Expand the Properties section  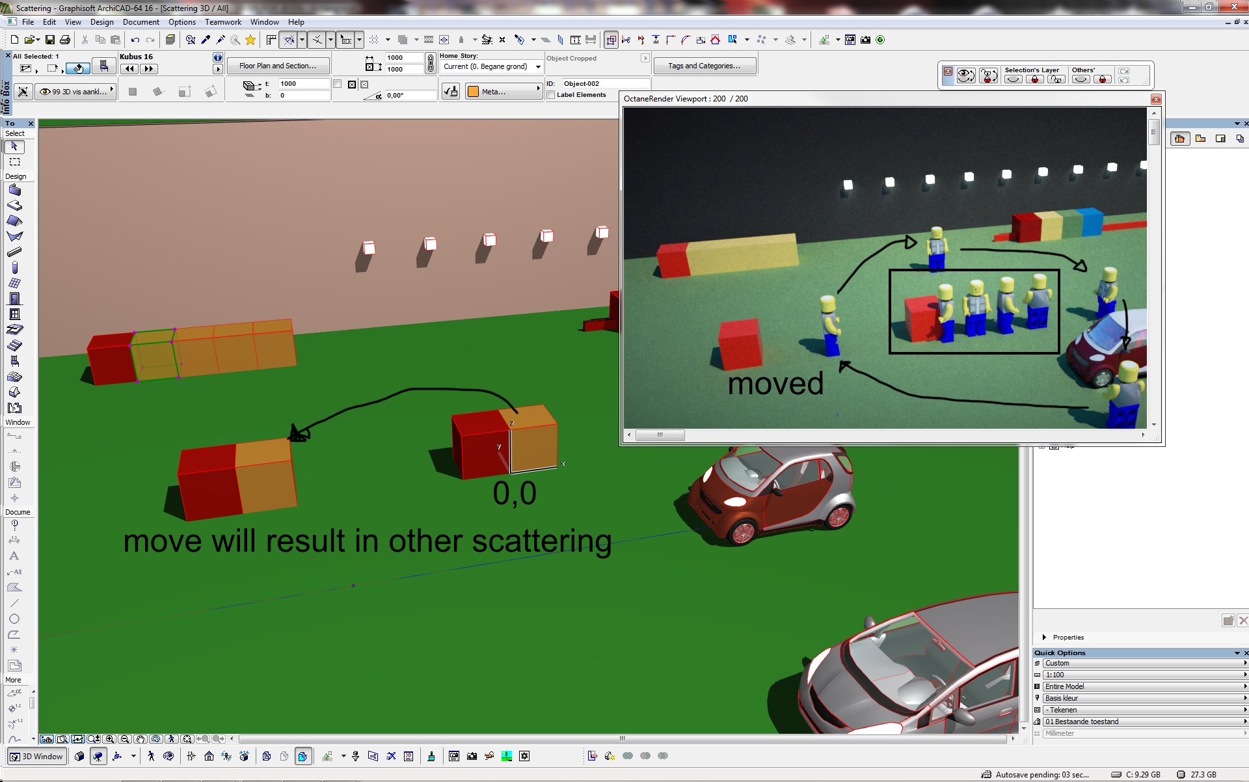(1044, 638)
